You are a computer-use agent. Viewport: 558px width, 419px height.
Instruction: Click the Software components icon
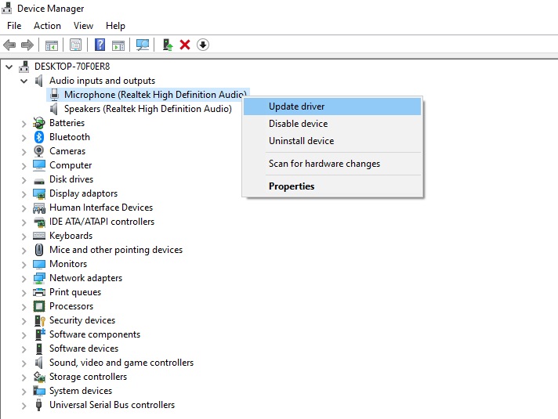coord(40,334)
